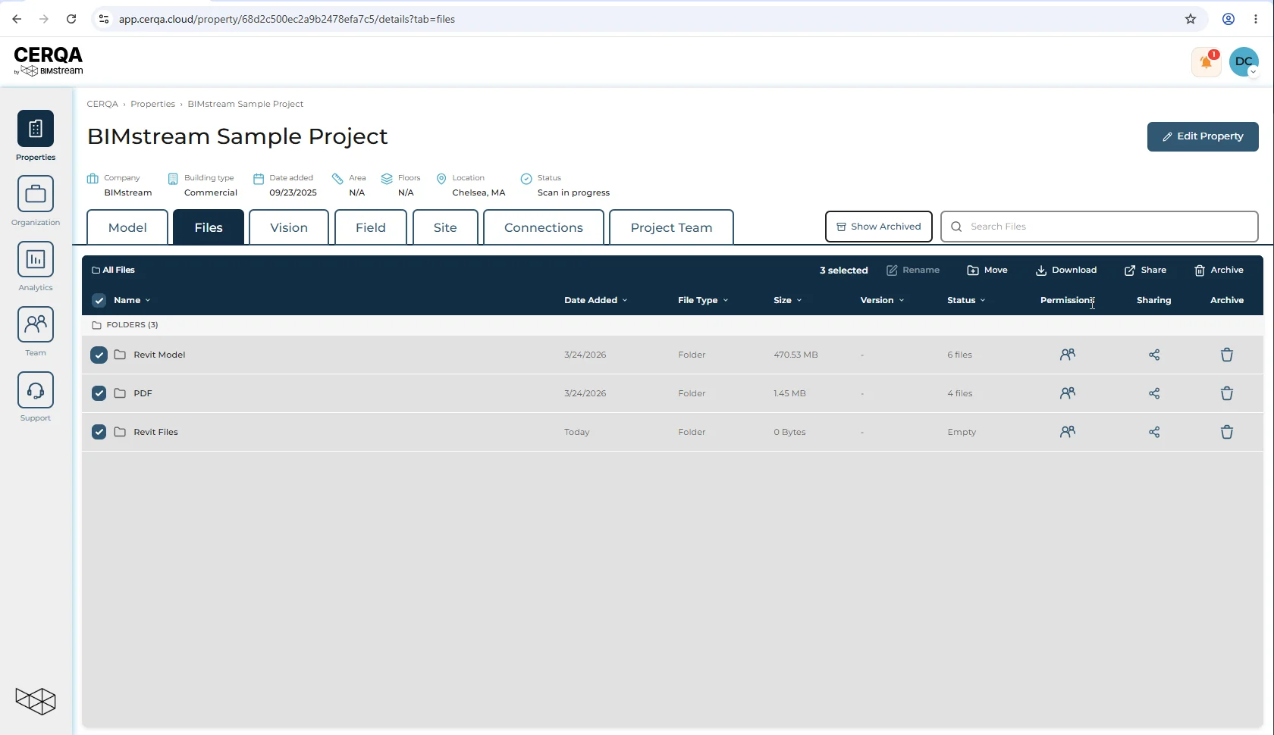Click Archive in the selection toolbar
The width and height of the screenshot is (1274, 735).
pos(1219,271)
